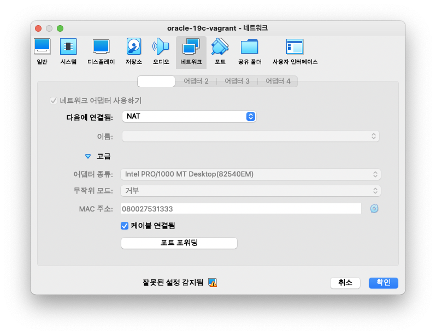Switch to the 어댑터 2 tab
Image resolution: width=436 pixels, height=335 pixels.
pyautogui.click(x=196, y=81)
